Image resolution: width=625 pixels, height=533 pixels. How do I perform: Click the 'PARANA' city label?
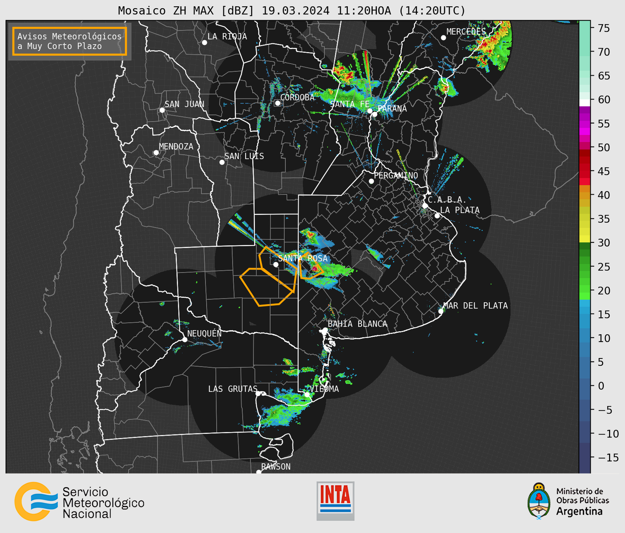392,109
